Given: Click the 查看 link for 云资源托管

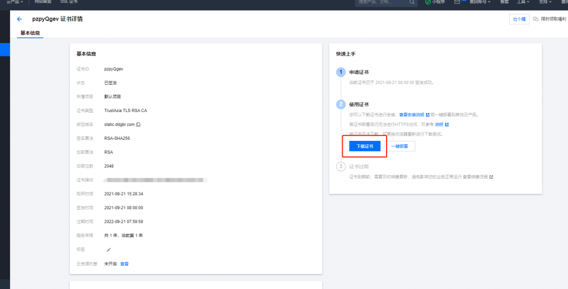Looking at the screenshot, I should (x=124, y=263).
